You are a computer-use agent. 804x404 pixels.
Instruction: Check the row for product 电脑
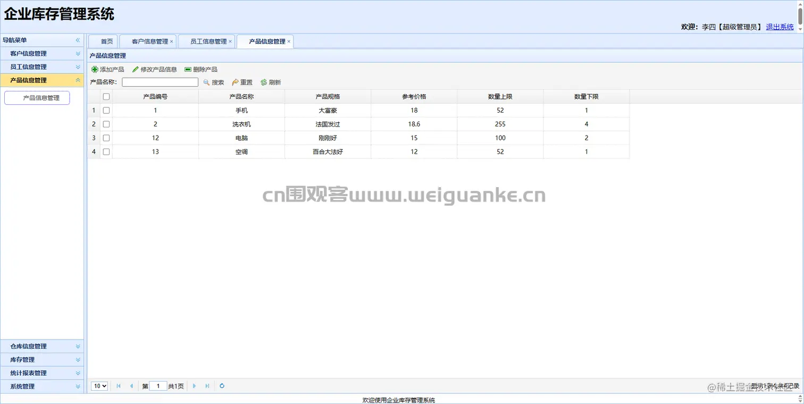[x=106, y=138]
